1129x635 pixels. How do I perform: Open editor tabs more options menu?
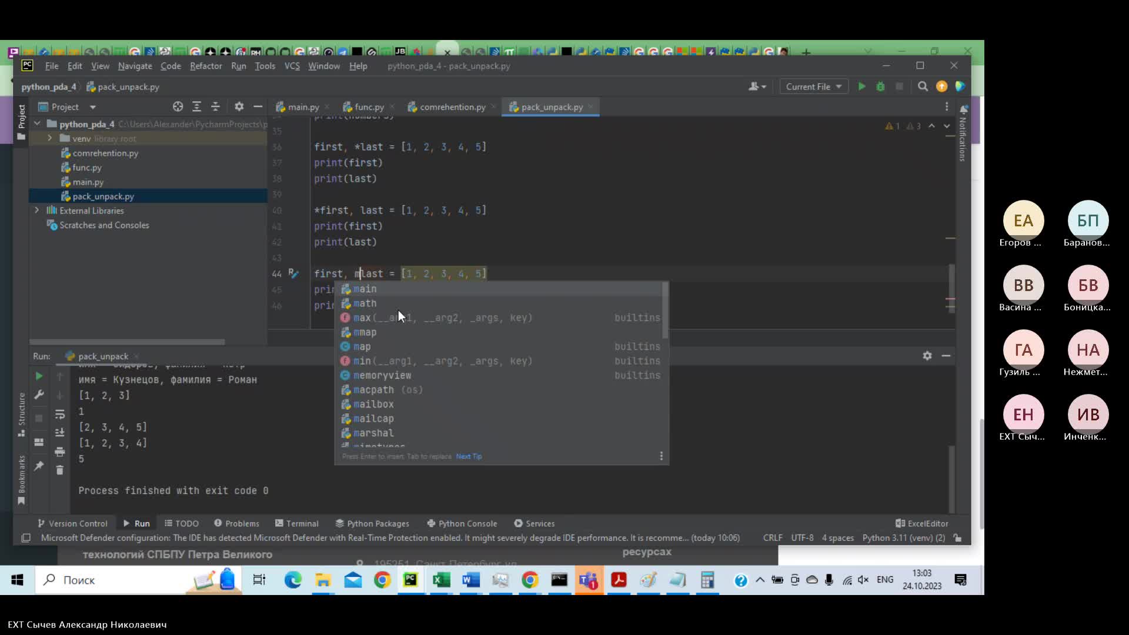coord(947,106)
